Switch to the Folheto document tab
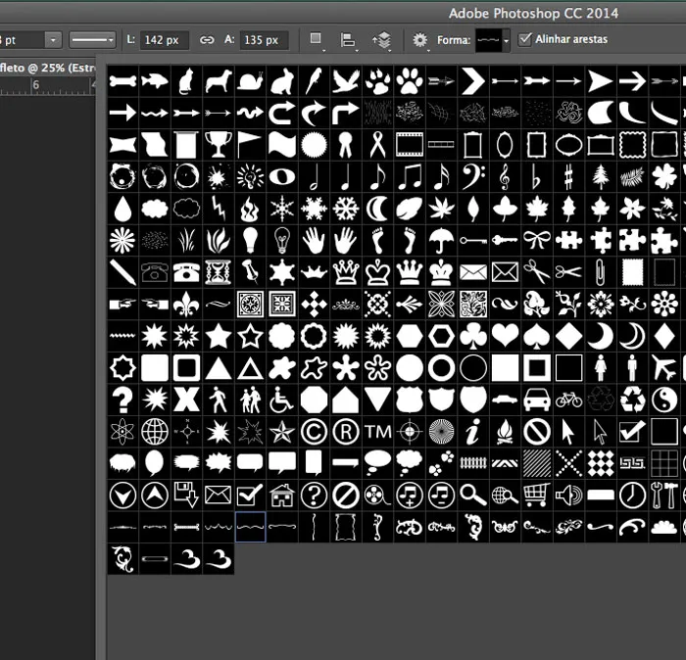 tap(47, 68)
